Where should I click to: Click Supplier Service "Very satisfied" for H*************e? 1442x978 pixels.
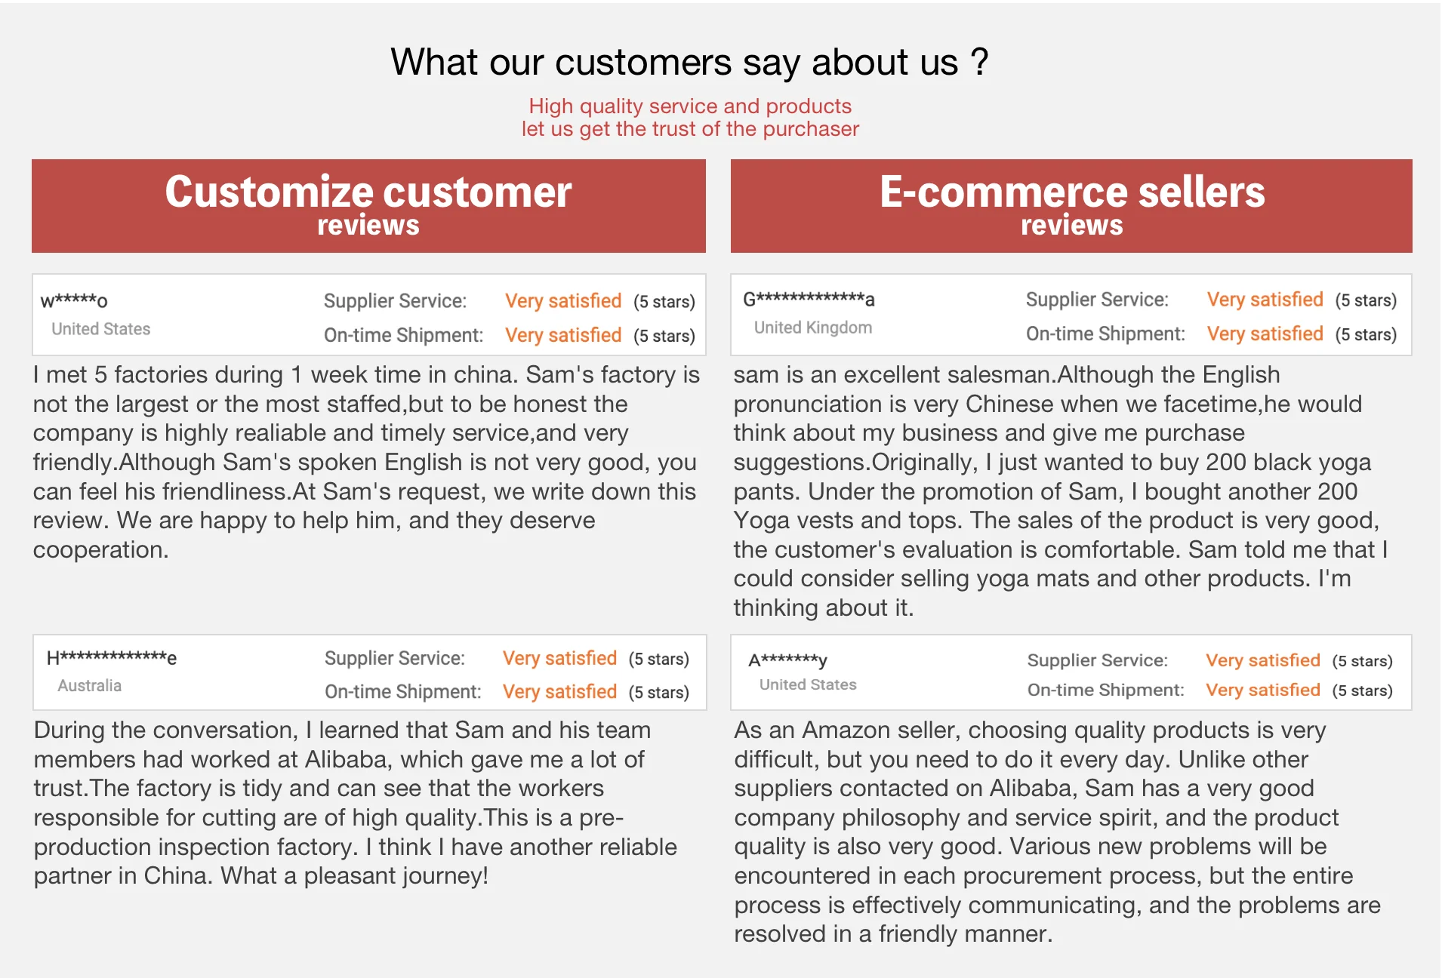[559, 658]
